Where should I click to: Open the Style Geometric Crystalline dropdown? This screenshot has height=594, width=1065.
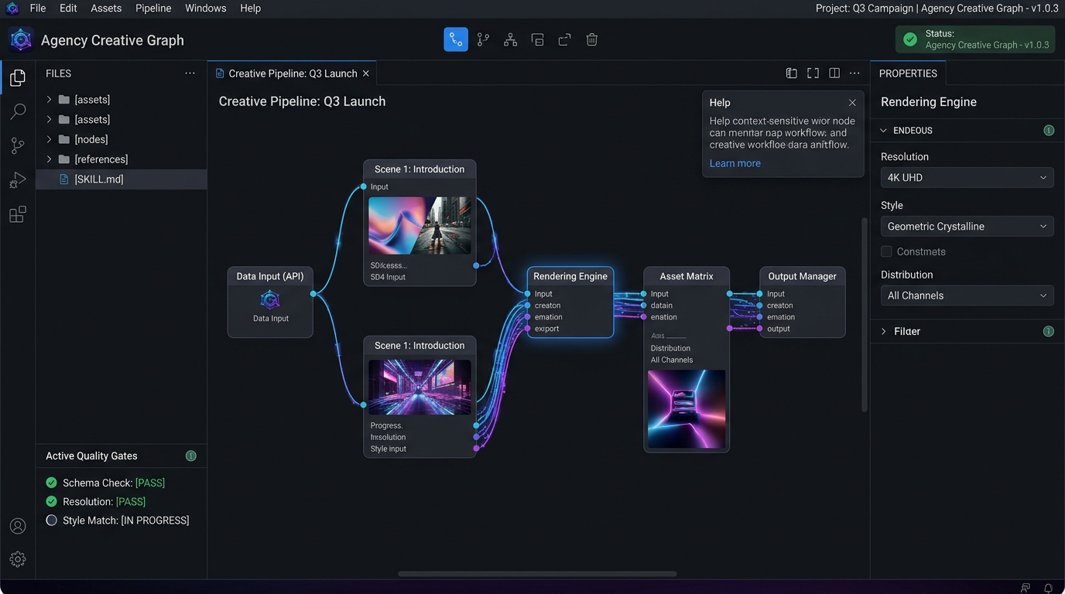point(967,227)
